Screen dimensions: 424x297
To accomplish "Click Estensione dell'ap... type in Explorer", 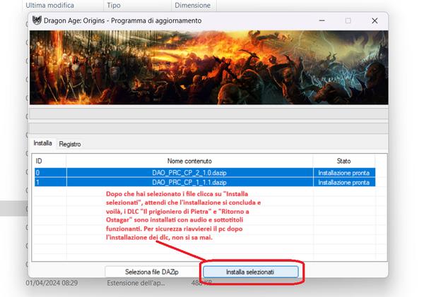I will [136, 283].
